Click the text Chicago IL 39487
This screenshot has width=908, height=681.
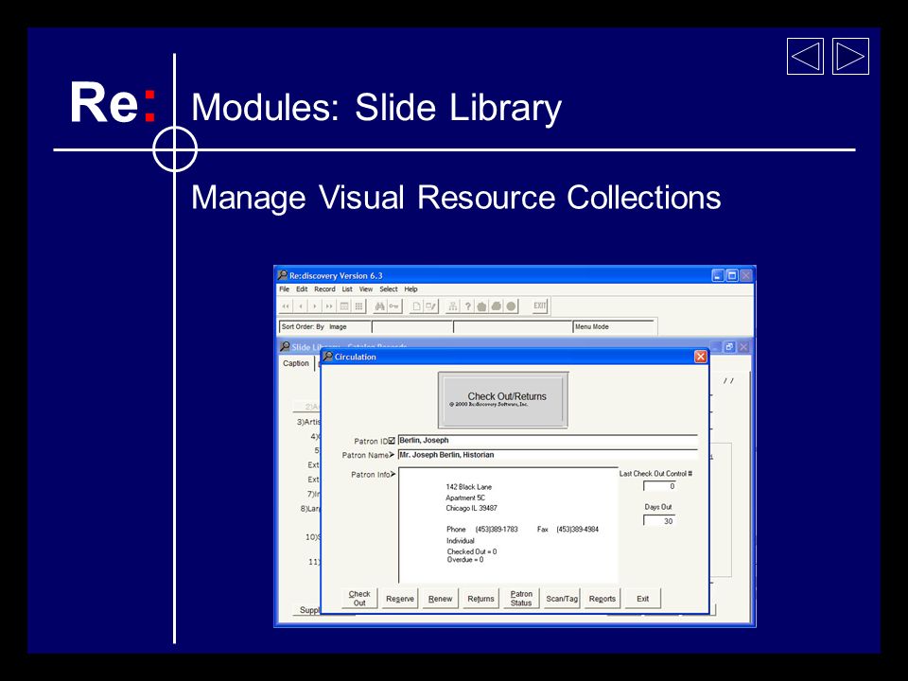[x=471, y=508]
